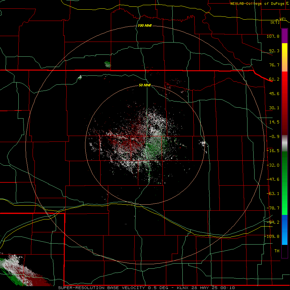Click the -63.1 velocity scale value
290x290 pixels.
(273, 194)
